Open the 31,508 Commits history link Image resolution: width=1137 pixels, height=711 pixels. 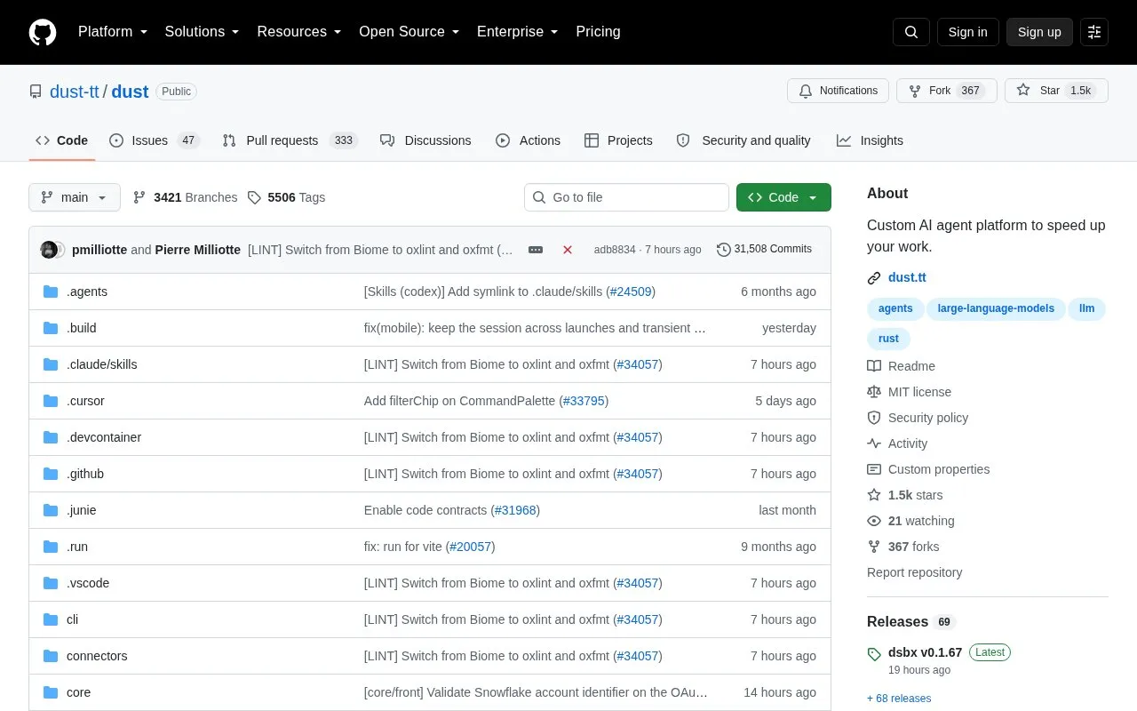click(764, 250)
